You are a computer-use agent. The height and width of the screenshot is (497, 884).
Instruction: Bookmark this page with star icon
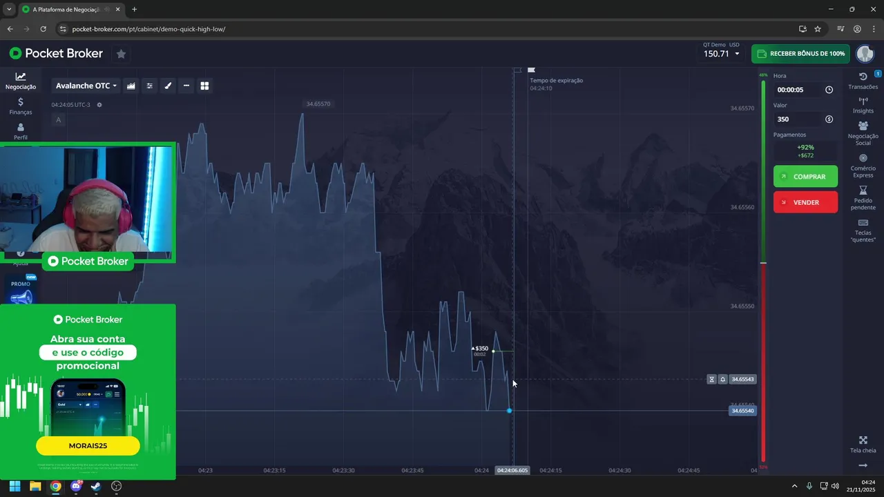818,29
